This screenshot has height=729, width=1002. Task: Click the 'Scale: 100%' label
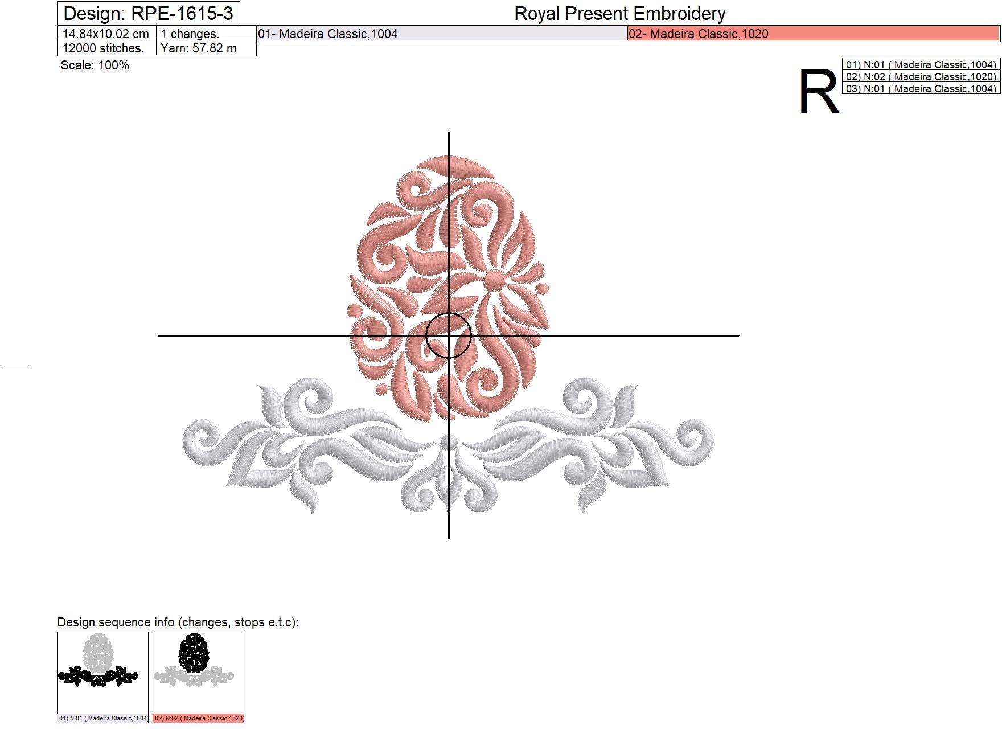[95, 65]
